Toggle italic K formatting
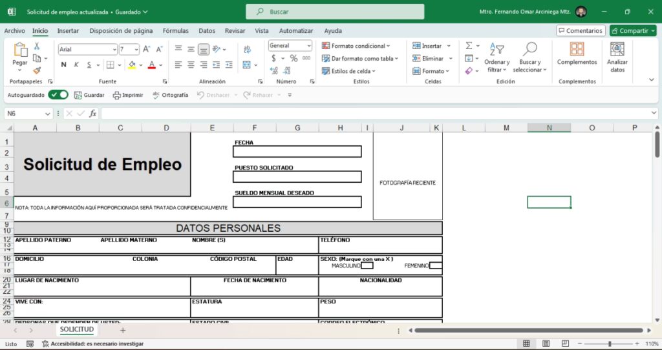Image resolution: width=662 pixels, height=350 pixels. coord(76,65)
